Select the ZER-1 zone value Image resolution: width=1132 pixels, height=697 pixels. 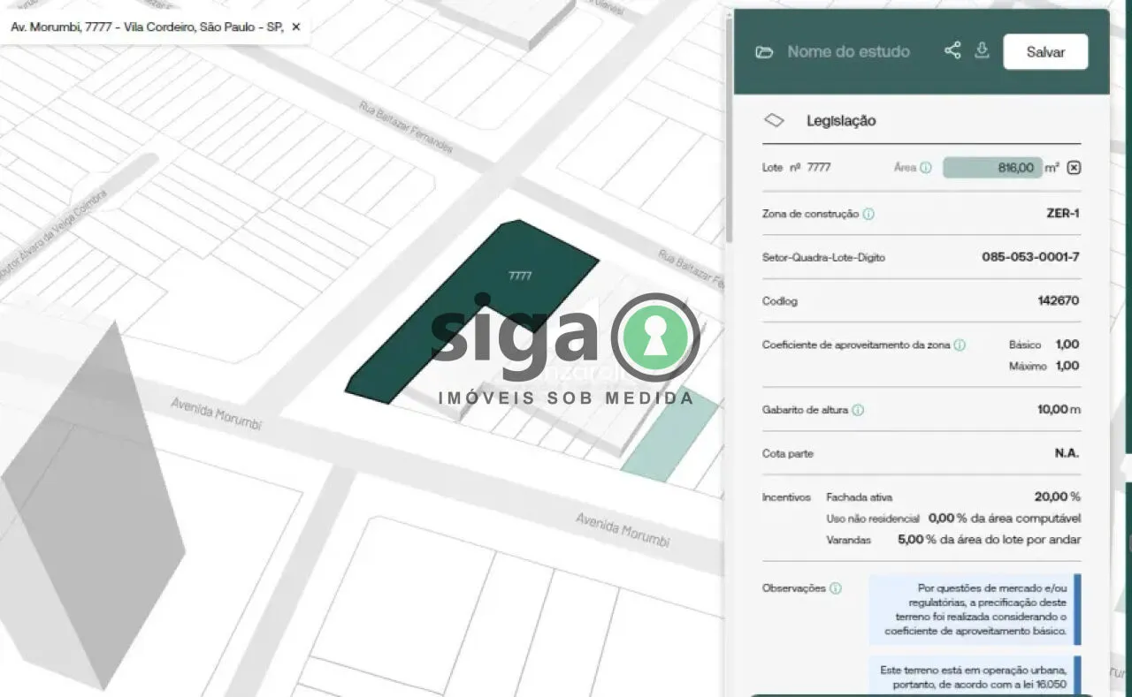click(x=1063, y=214)
